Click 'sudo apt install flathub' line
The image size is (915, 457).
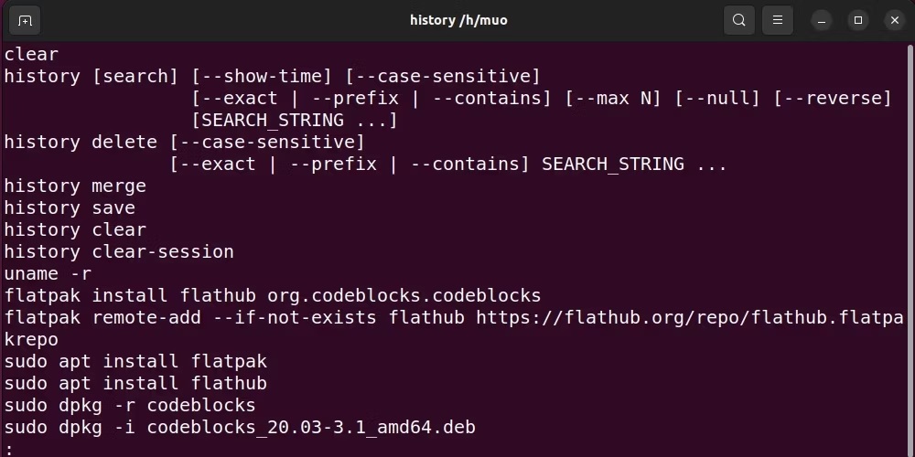[x=135, y=384]
